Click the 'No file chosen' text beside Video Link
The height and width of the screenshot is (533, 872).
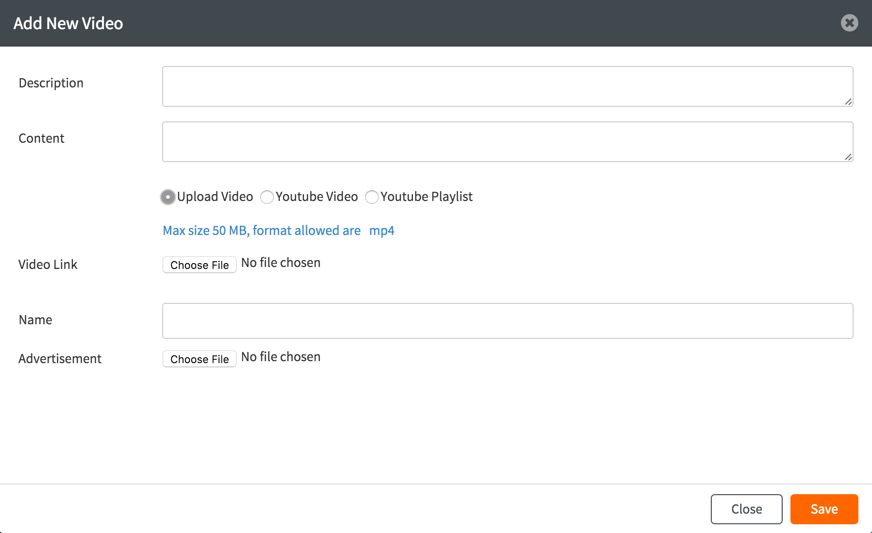[281, 263]
